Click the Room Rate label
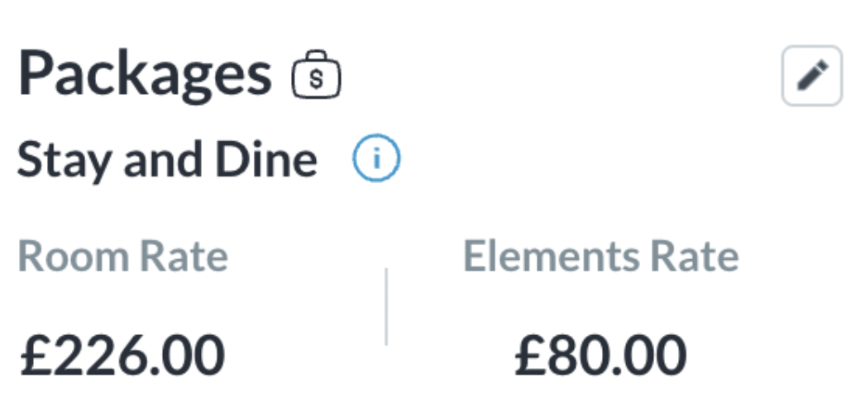The image size is (865, 401). tap(122, 257)
